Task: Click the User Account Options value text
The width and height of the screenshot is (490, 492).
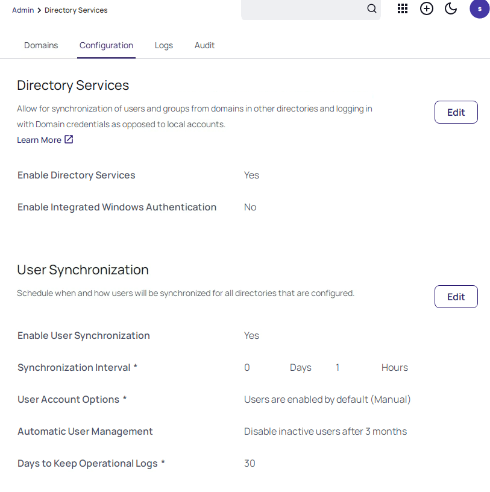Action: (327, 399)
